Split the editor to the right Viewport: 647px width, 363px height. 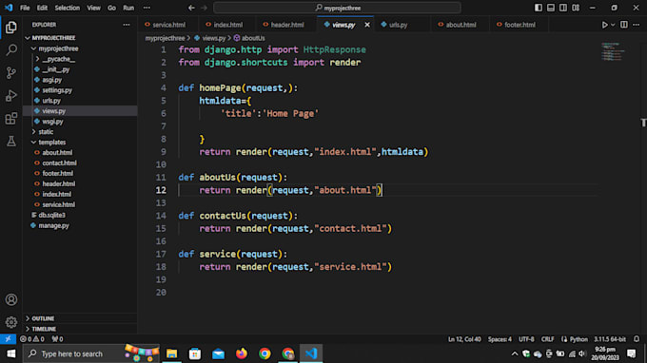[x=624, y=25]
